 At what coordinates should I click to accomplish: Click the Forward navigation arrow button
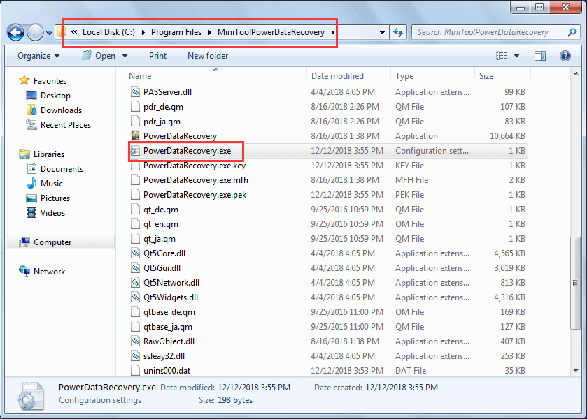(x=35, y=33)
